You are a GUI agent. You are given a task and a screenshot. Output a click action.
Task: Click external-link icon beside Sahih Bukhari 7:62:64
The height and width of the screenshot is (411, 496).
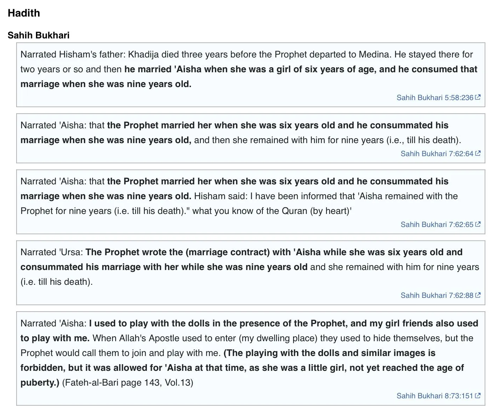478,153
